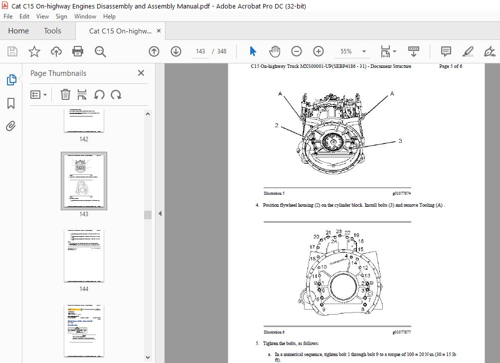Zoom out with minus icon
This screenshot has height=363, width=500.
pyautogui.click(x=297, y=51)
